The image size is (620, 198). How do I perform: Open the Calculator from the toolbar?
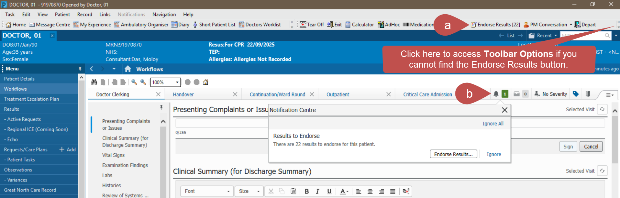click(x=360, y=25)
